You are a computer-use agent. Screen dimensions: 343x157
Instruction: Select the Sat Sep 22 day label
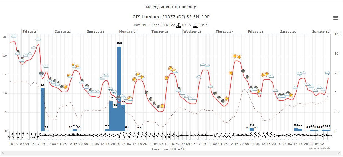click(x=63, y=32)
